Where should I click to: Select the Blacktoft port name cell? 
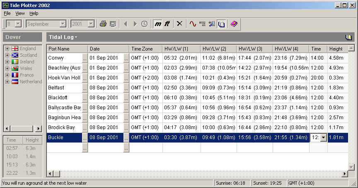pyautogui.click(x=64, y=98)
